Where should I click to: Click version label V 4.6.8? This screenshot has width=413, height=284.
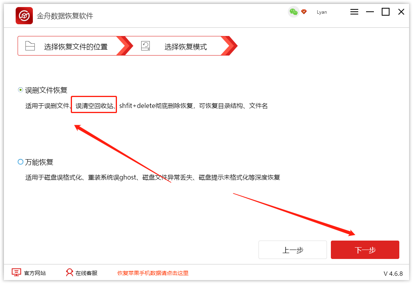click(x=393, y=274)
